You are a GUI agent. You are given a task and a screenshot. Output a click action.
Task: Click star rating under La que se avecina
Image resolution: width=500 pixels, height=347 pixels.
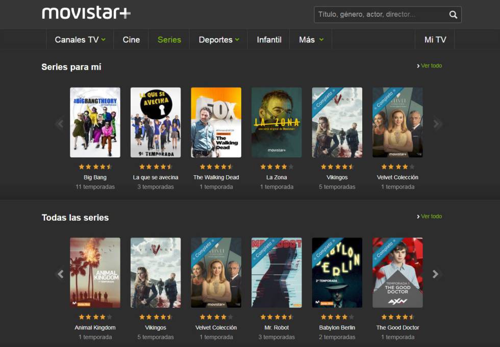pyautogui.click(x=156, y=167)
